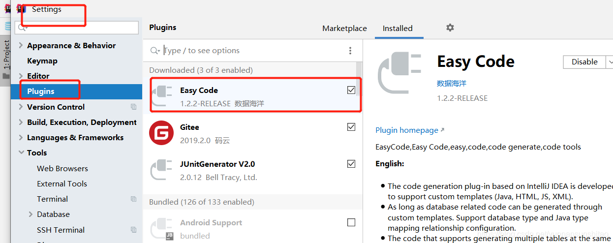Click the project-level icon next to SSH Terminal
This screenshot has width=613, height=243.
pos(133,230)
